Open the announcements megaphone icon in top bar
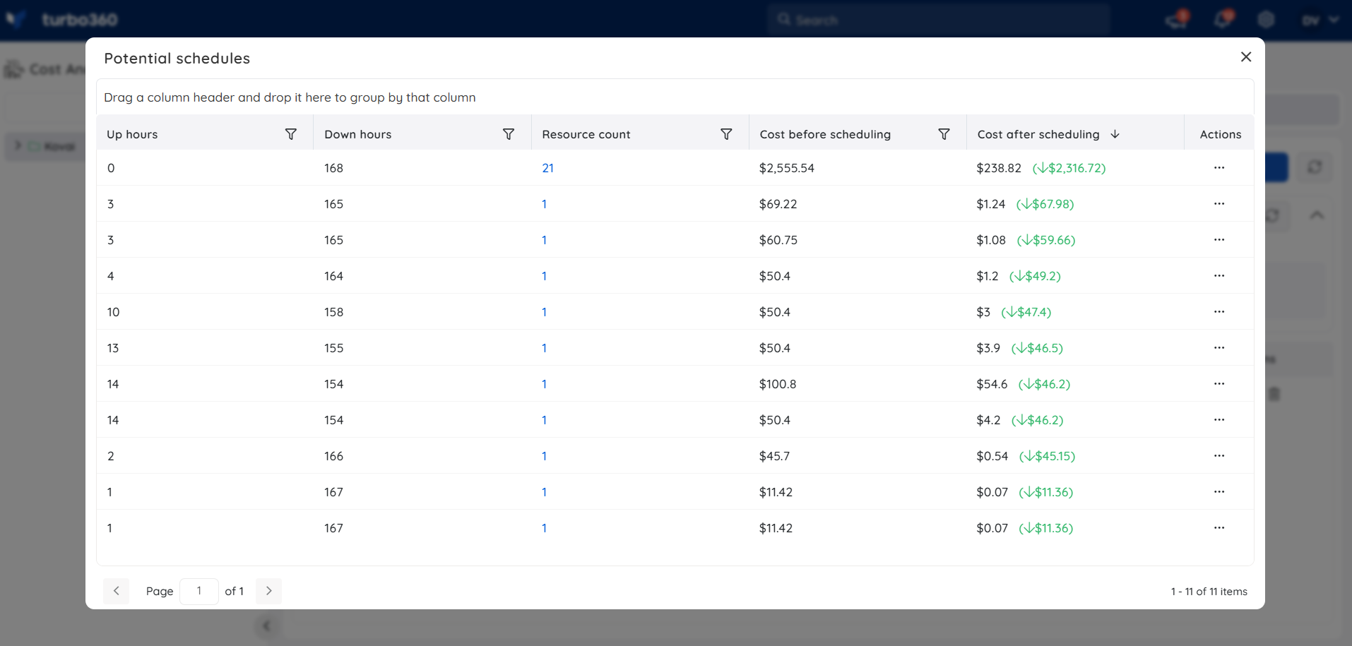 coord(1177,19)
